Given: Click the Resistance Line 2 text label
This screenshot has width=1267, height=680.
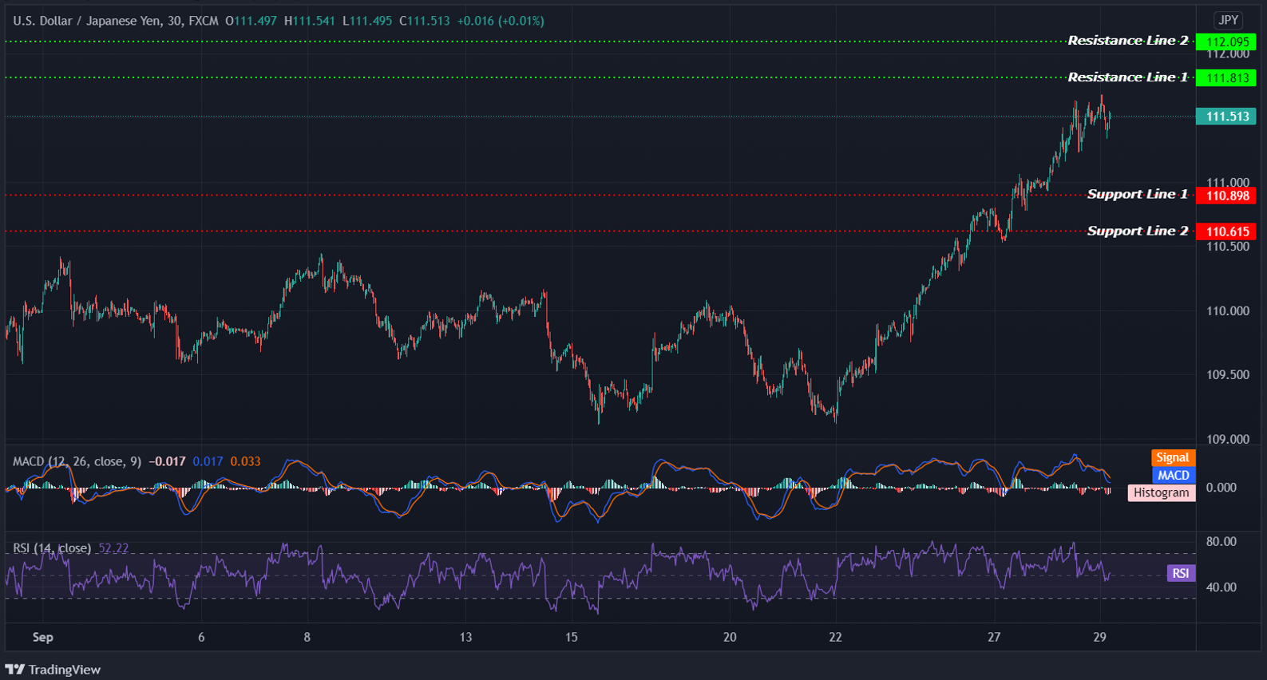Looking at the screenshot, I should tap(1128, 41).
